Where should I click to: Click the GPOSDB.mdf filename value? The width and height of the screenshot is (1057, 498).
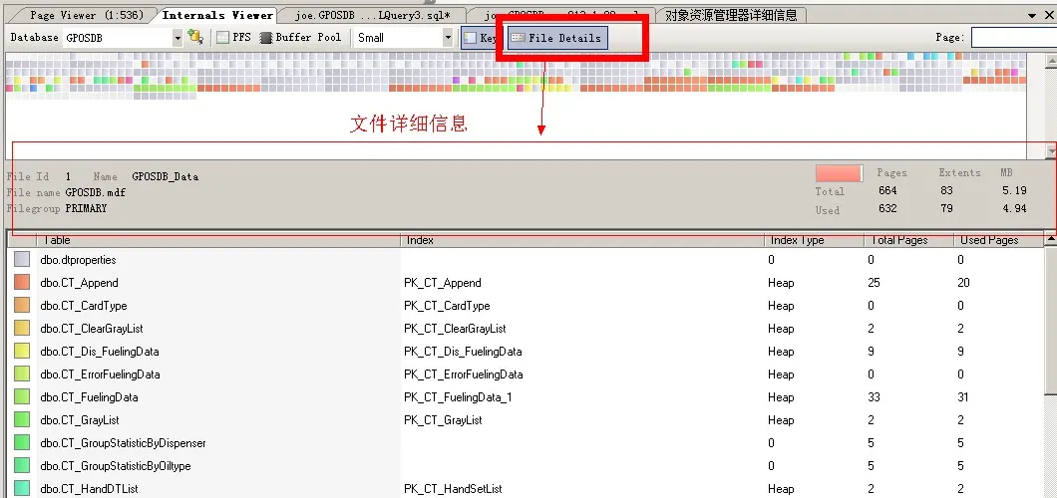pyautogui.click(x=95, y=192)
